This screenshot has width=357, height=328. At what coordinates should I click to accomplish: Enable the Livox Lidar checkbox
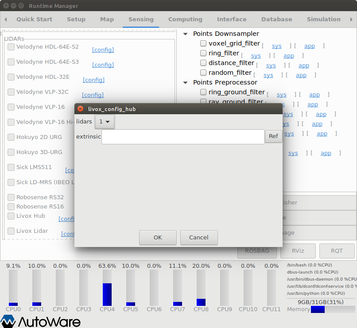(11, 231)
